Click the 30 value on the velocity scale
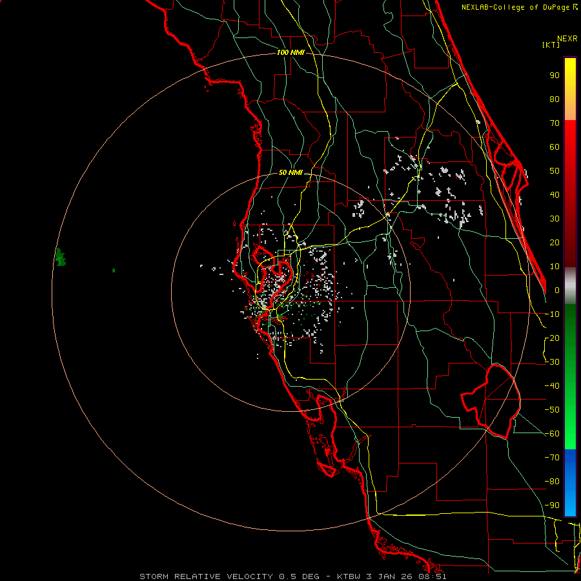Screen dimensions: 581x581 555,219
